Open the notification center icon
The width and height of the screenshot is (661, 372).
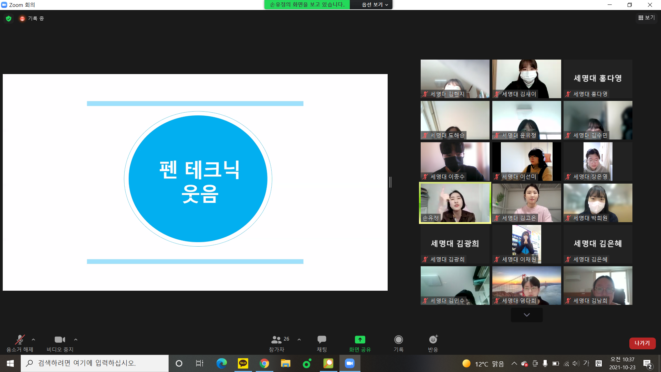[x=648, y=364]
